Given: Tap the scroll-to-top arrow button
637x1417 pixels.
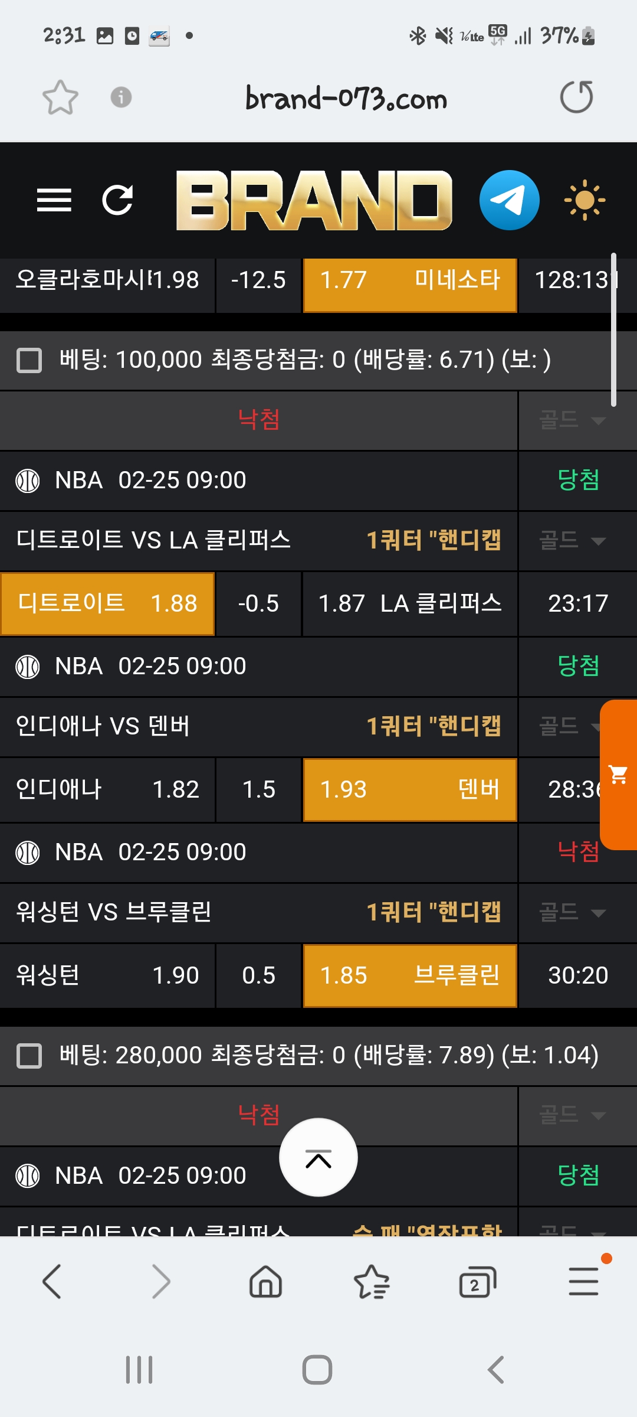Looking at the screenshot, I should click(x=318, y=1157).
